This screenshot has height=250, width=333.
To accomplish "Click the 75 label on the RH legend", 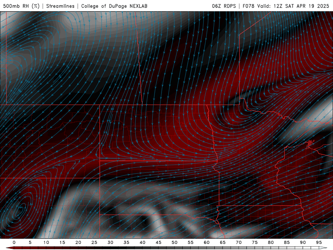I will 255,242.
